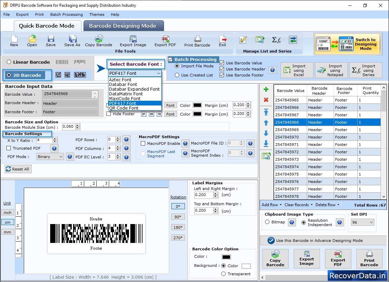Click the sigma fx series icon
The height and width of the screenshot is (282, 389).
pyautogui.click(x=277, y=40)
